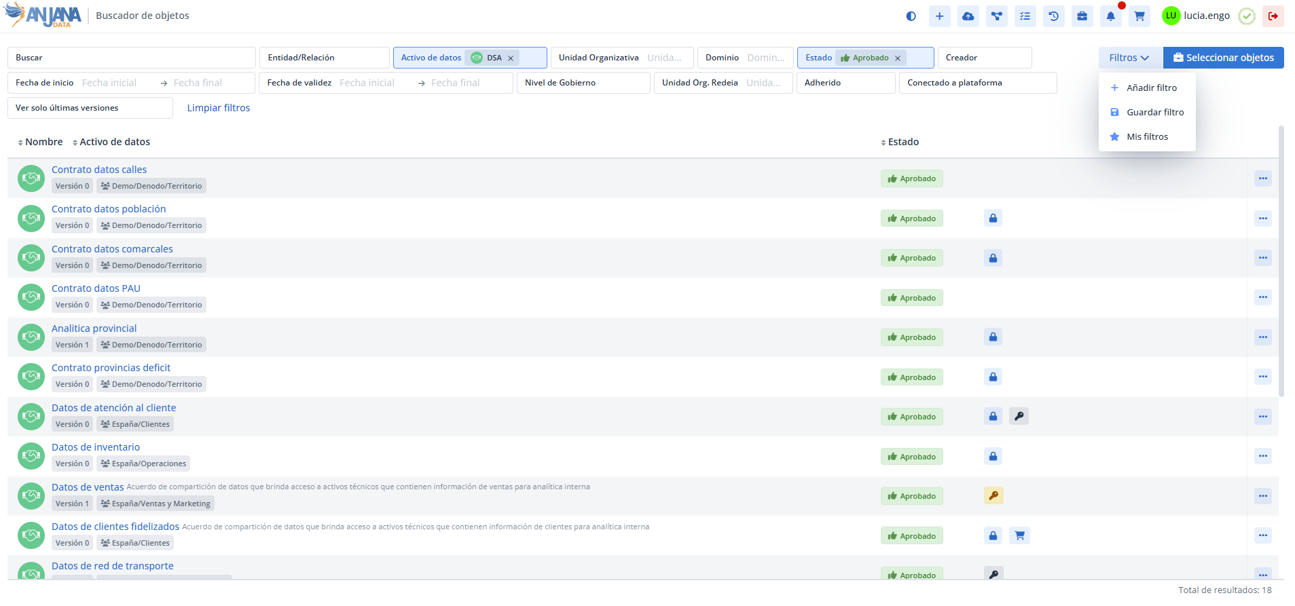Expand the Filtros dropdown
The width and height of the screenshot is (1295, 606).
pos(1129,58)
